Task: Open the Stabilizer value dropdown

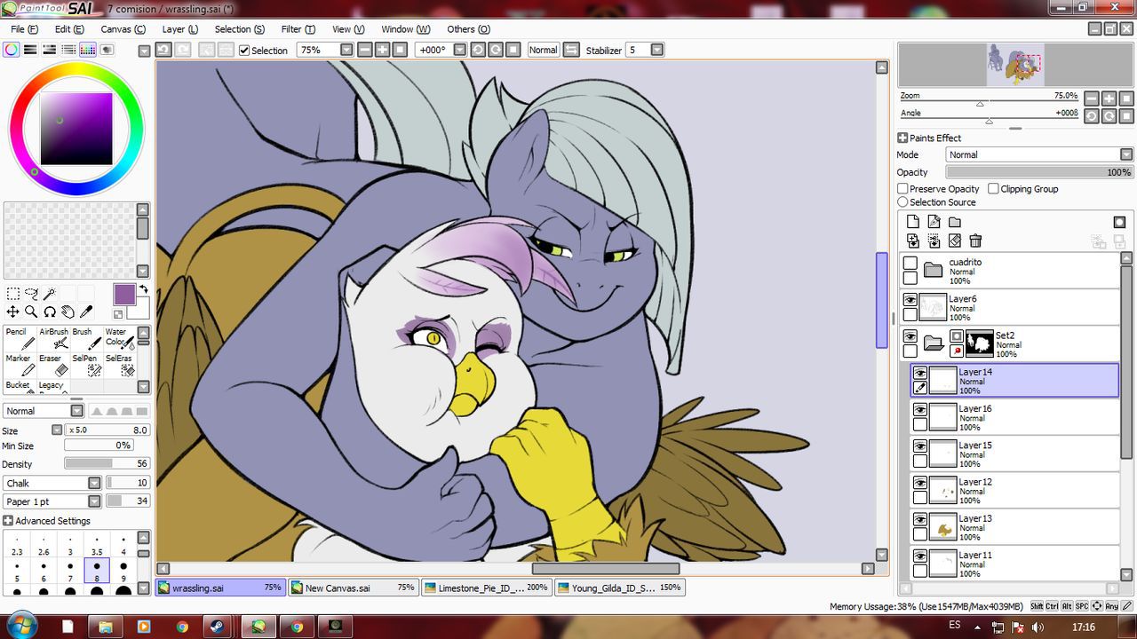Action: tap(657, 50)
